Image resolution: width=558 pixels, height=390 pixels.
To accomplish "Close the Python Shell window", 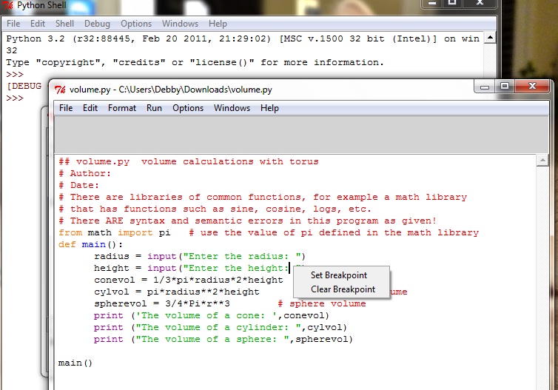I will (480, 3).
